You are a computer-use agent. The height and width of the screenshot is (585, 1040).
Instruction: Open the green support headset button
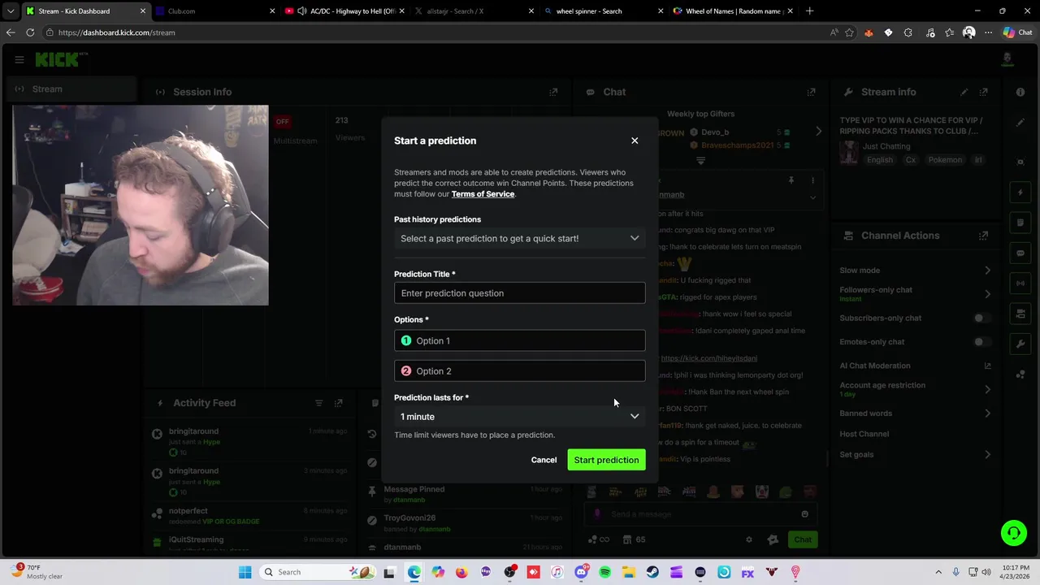point(1013,533)
